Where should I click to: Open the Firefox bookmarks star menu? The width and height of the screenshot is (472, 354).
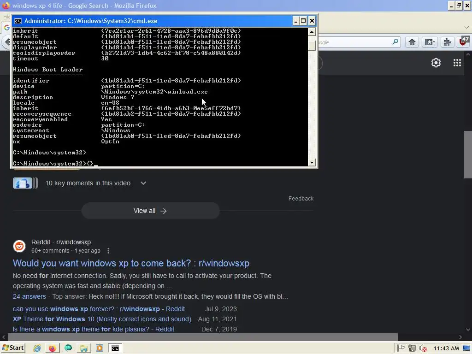click(430, 42)
